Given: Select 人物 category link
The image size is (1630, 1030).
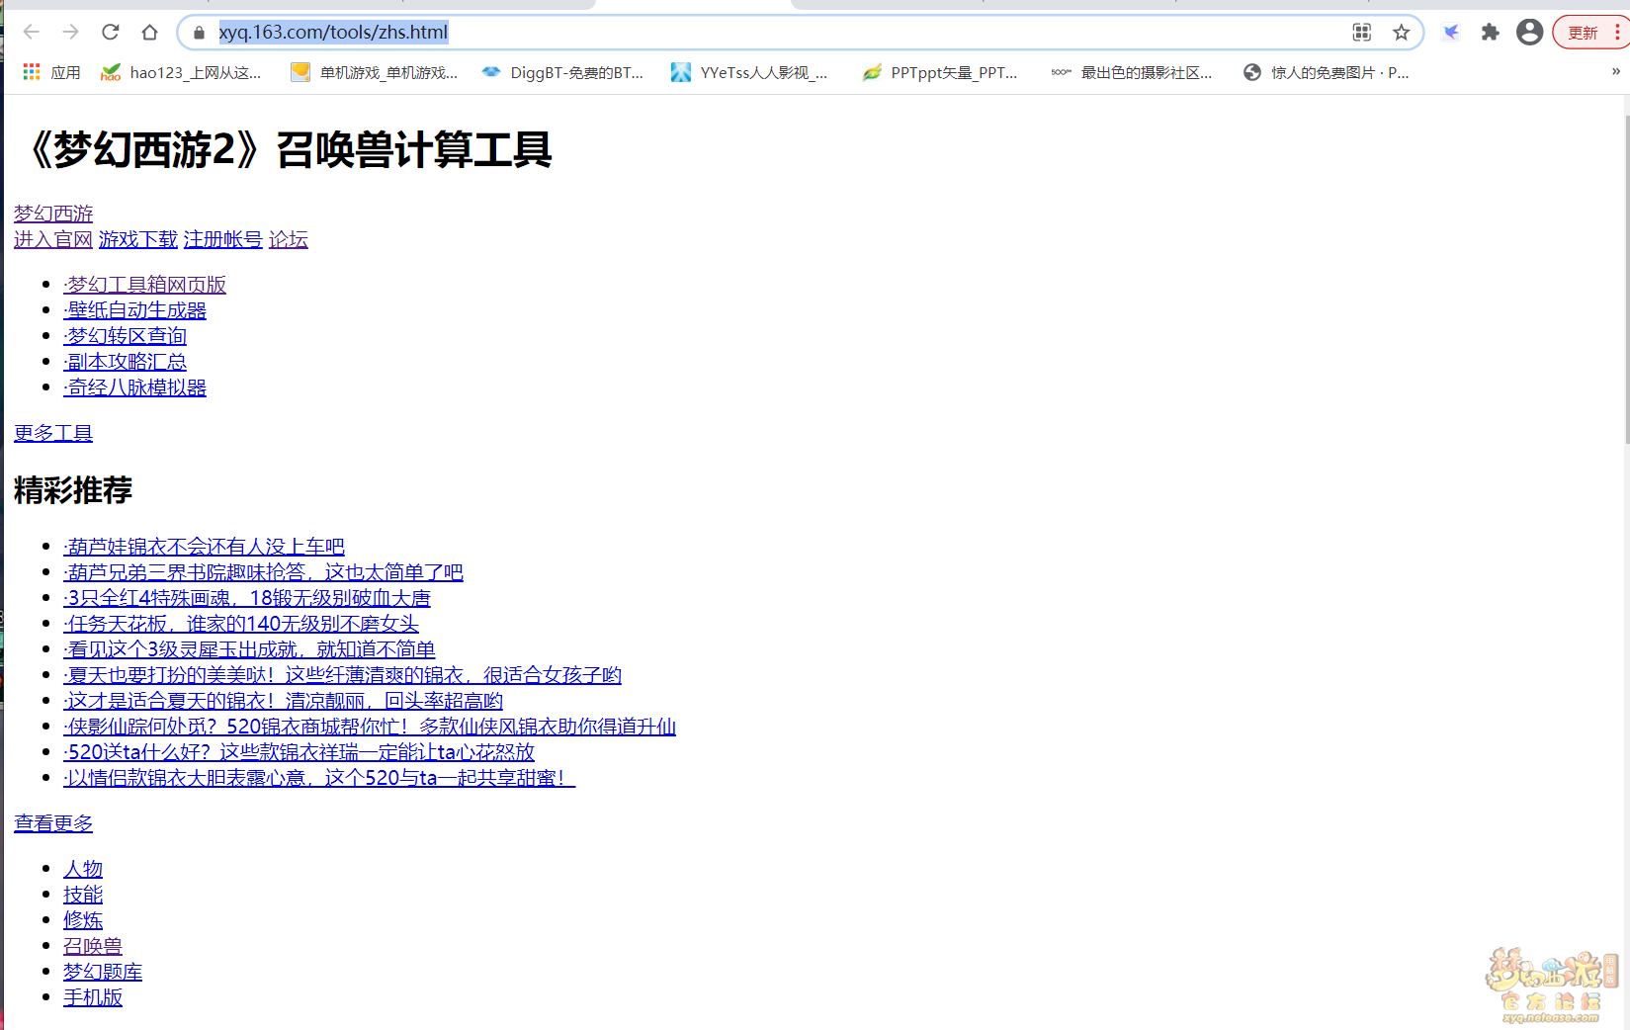Looking at the screenshot, I should (x=83, y=869).
